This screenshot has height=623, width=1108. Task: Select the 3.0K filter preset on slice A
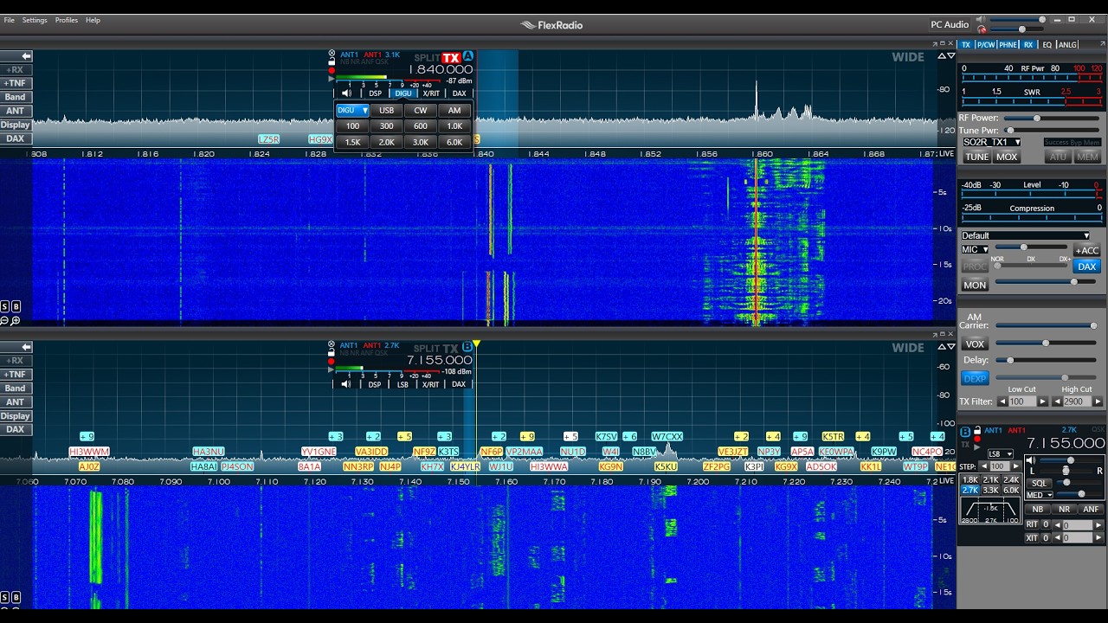(420, 142)
